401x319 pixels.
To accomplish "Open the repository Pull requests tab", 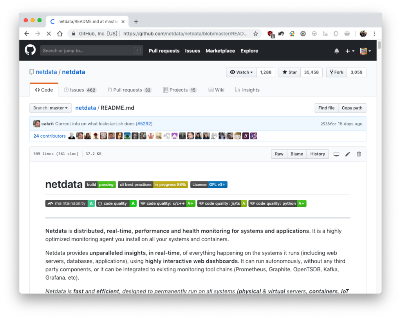I will coord(130,90).
